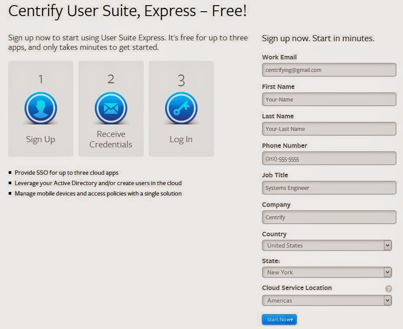Click the Centrify User Suite heading

128,11
